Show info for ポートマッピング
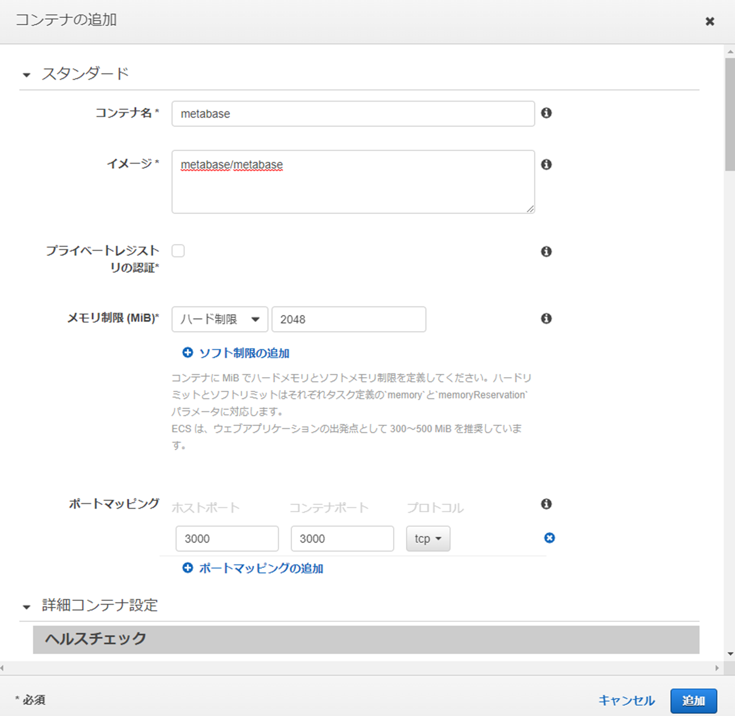 [546, 503]
